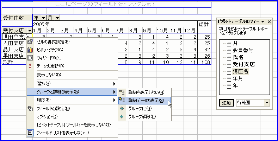Click the field icon beside 年月

[x=229, y=79]
